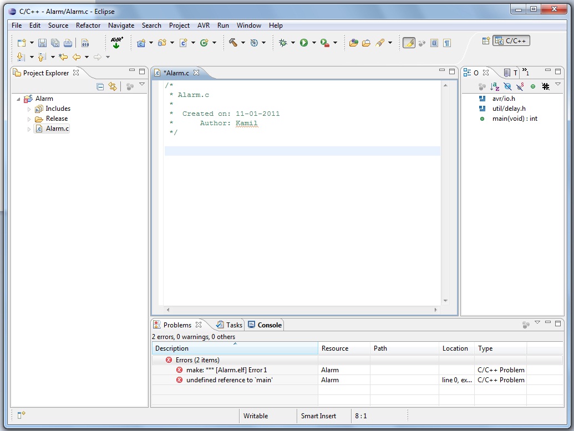
Task: Toggle Mark Occurrences highlighter button
Action: tap(409, 43)
